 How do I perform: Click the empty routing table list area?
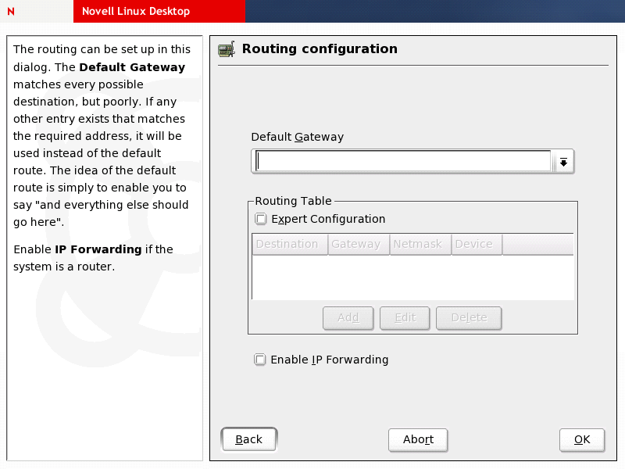(x=412, y=277)
